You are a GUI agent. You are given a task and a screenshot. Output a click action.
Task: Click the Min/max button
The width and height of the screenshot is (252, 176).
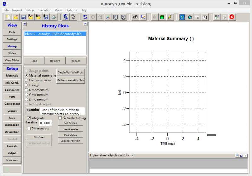pyautogui.click(x=39, y=137)
